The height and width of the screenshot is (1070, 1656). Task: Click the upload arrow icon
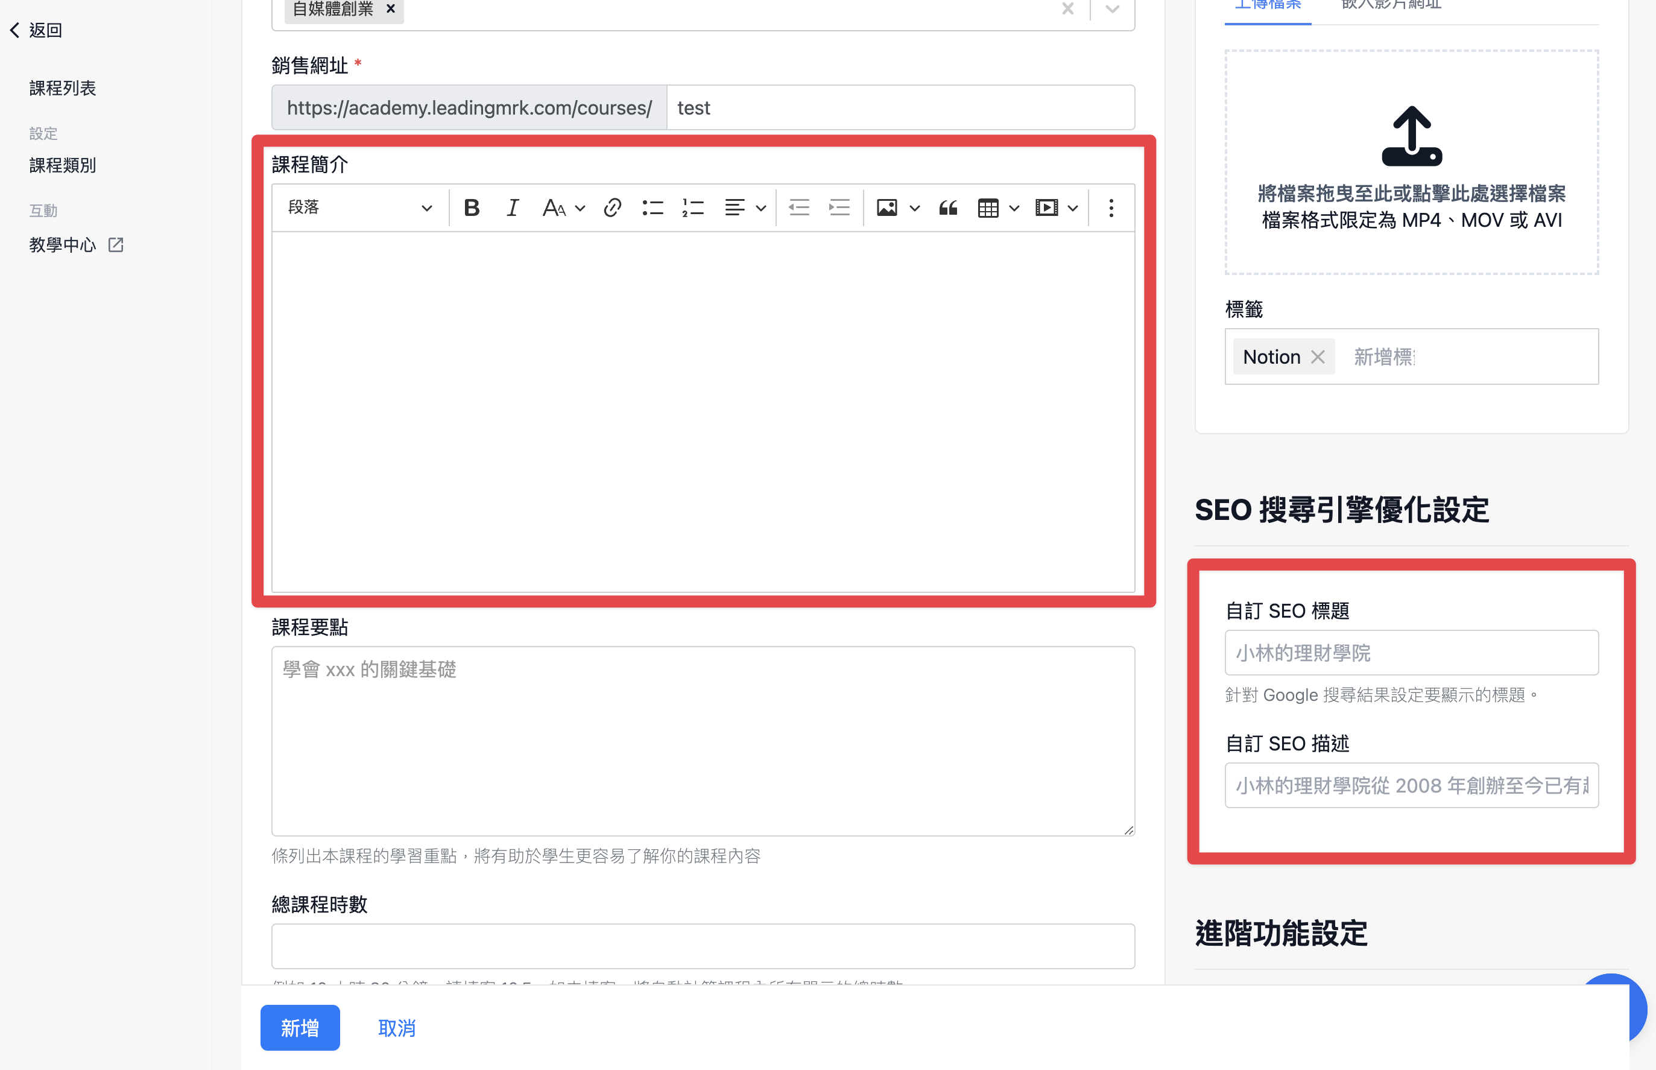[x=1412, y=136]
